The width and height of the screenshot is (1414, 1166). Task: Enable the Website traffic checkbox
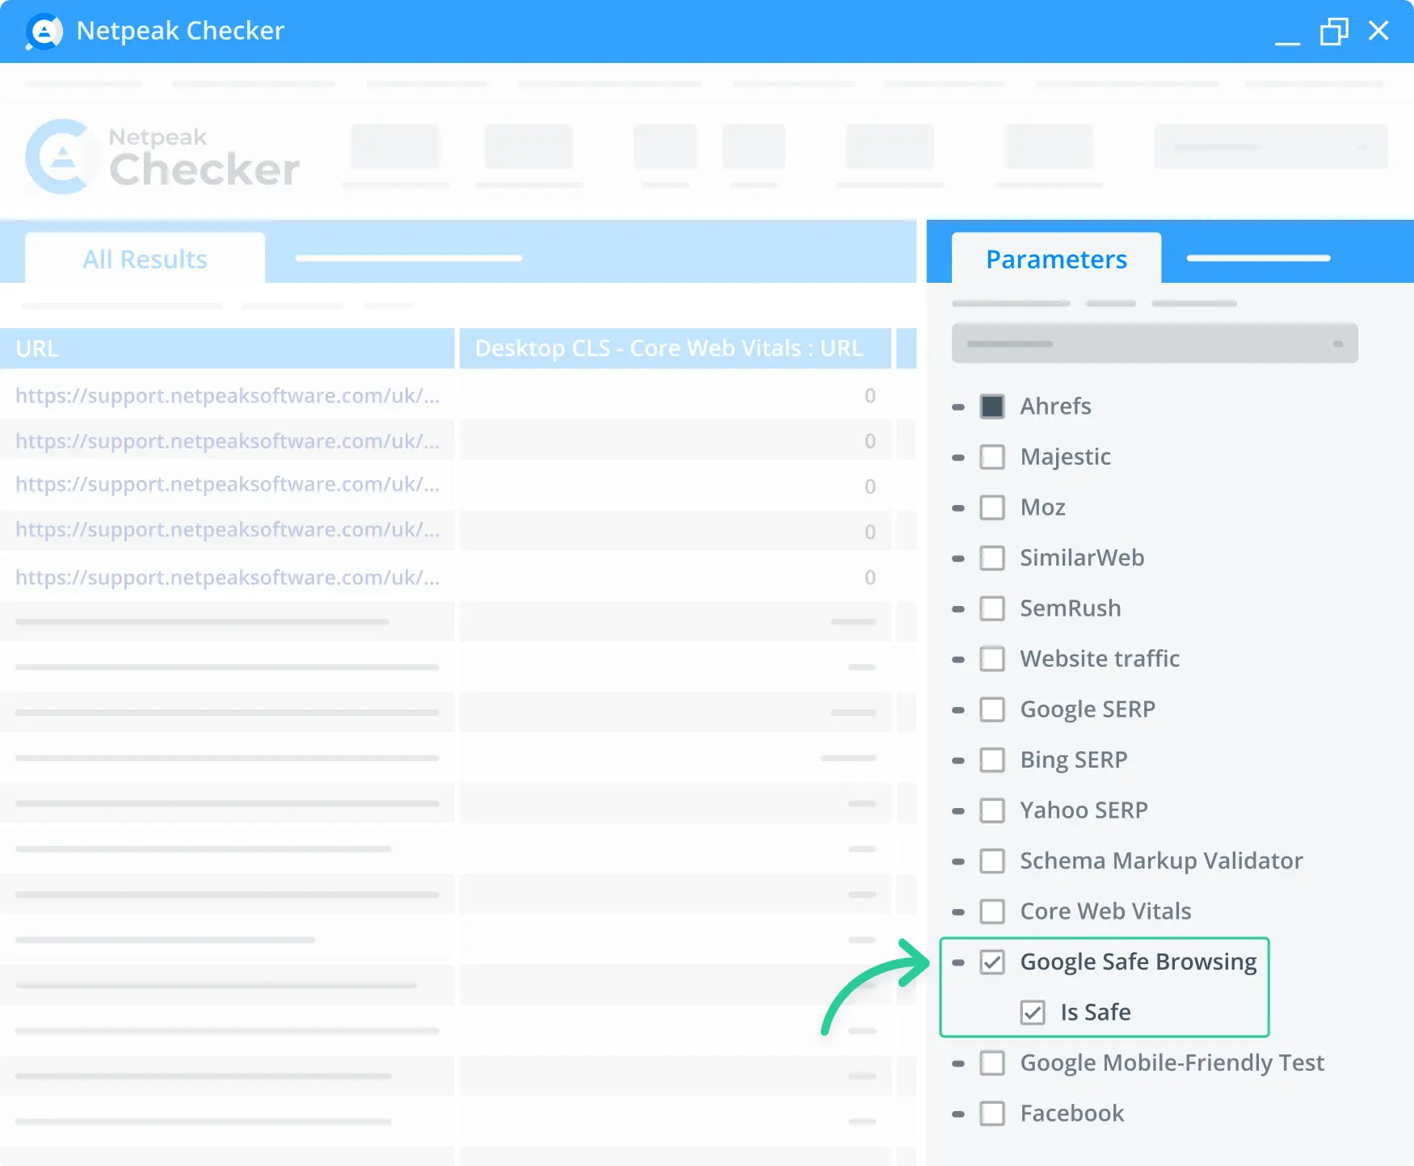tap(992, 659)
